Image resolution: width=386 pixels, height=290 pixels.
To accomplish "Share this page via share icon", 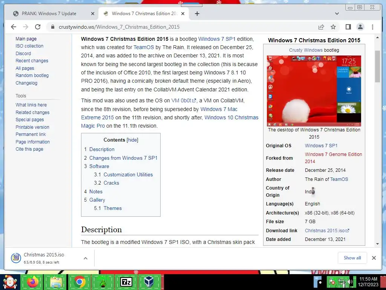I will click(321, 27).
